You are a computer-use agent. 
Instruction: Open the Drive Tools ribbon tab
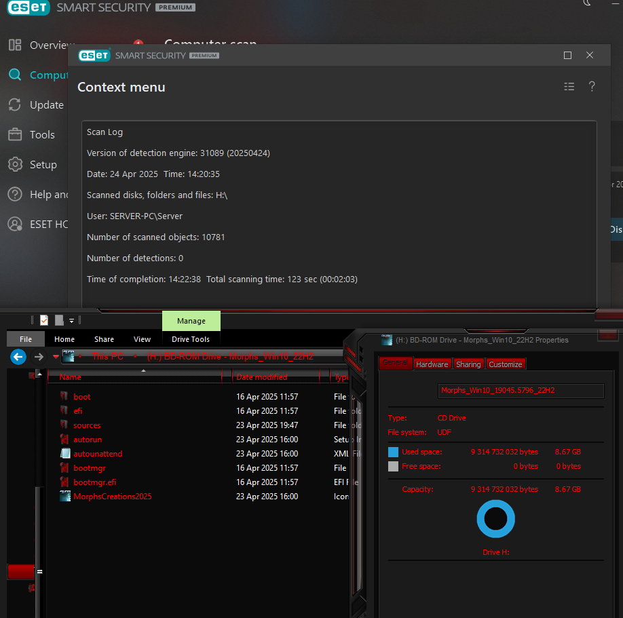pyautogui.click(x=191, y=339)
